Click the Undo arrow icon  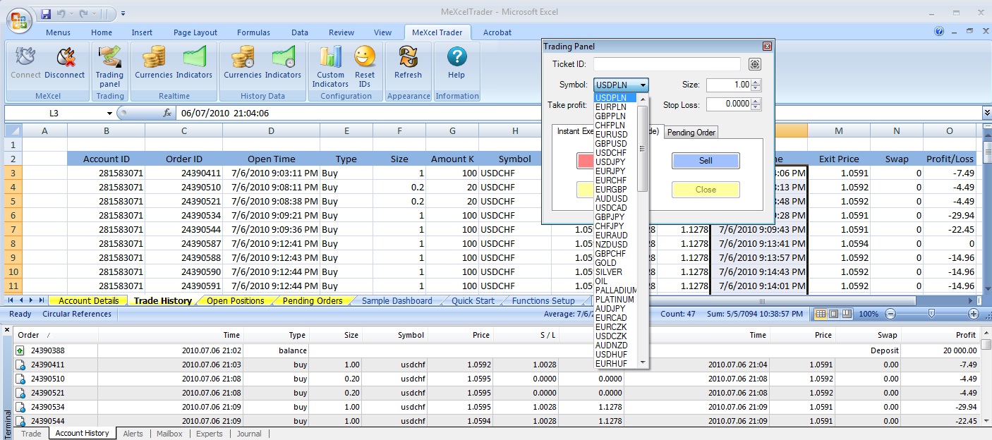click(61, 13)
